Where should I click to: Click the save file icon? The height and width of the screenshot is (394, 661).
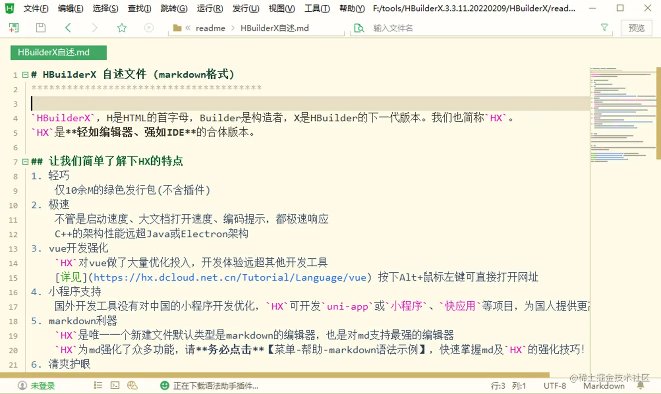[x=41, y=28]
